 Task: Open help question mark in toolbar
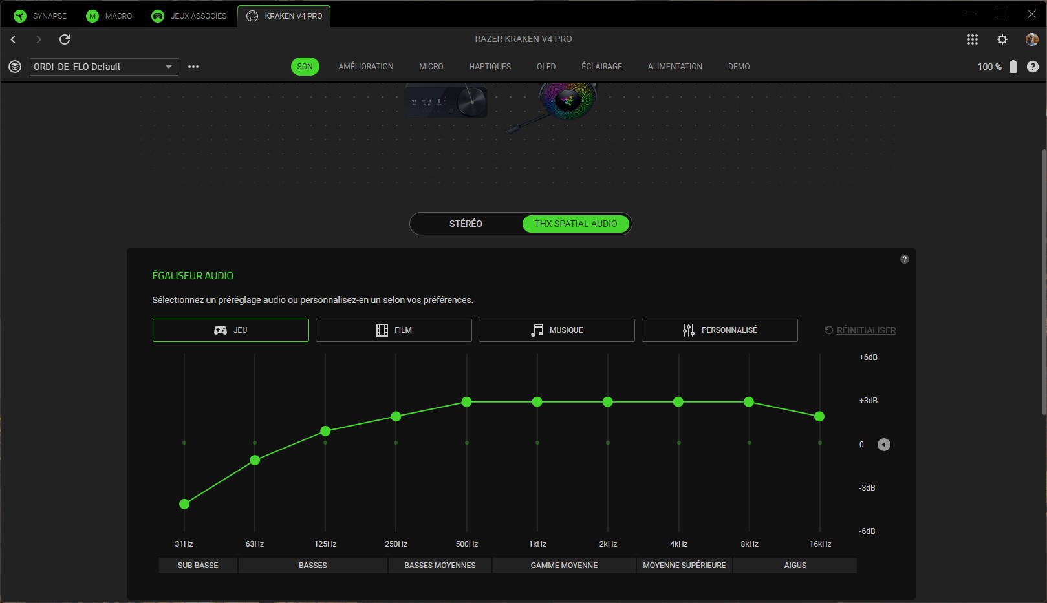point(1033,67)
